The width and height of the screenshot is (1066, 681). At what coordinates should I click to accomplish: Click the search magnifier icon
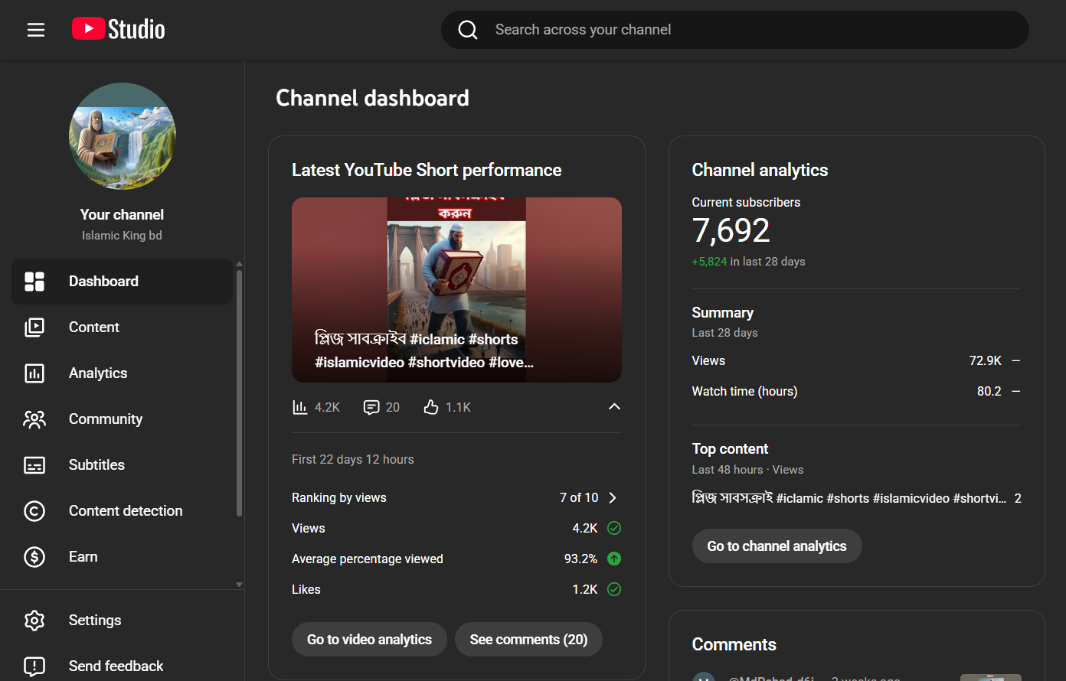tap(468, 30)
